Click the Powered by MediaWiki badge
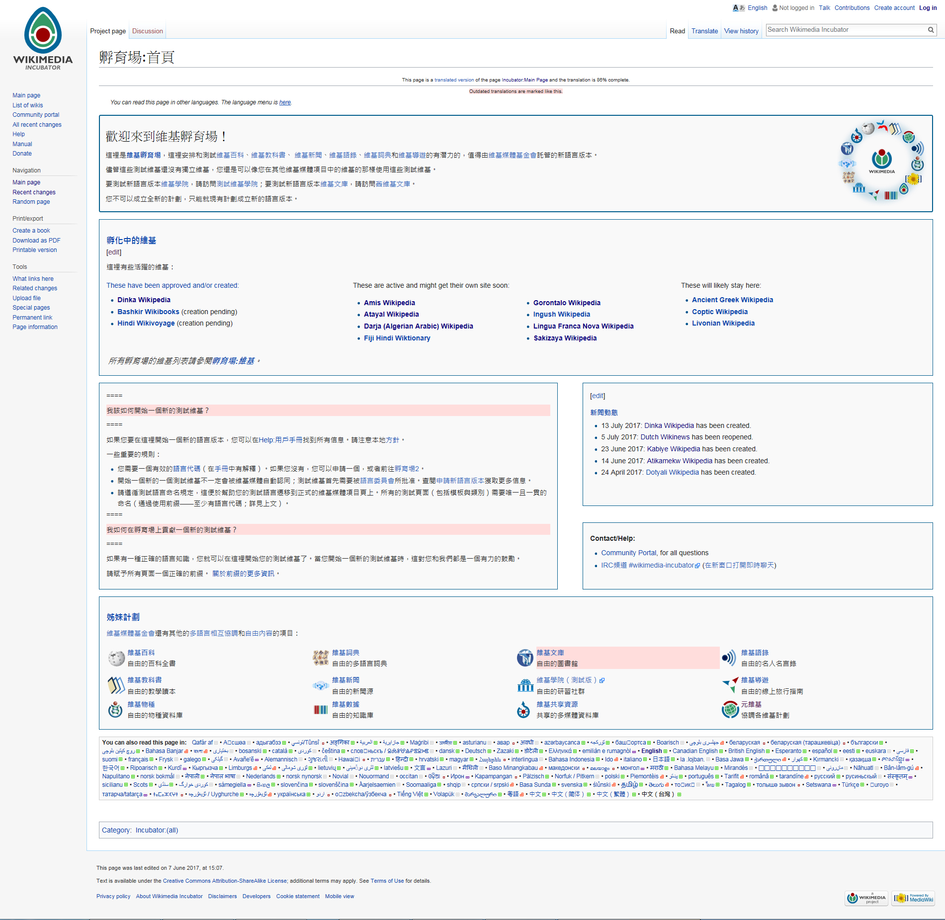Image resolution: width=945 pixels, height=920 pixels. (x=914, y=898)
